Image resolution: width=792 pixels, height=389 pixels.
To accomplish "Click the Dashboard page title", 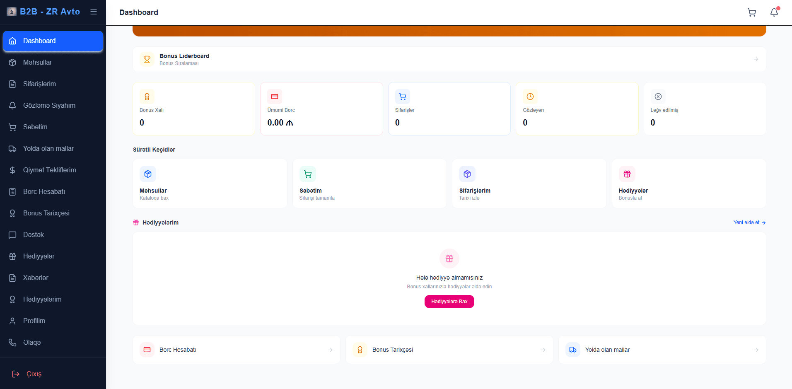I will click(x=139, y=12).
